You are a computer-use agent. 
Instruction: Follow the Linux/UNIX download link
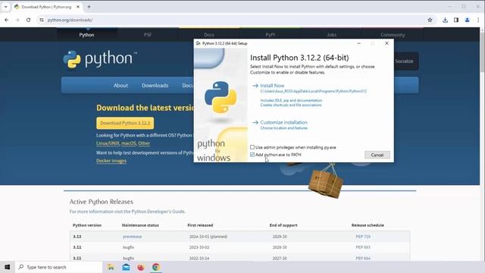[108, 143]
